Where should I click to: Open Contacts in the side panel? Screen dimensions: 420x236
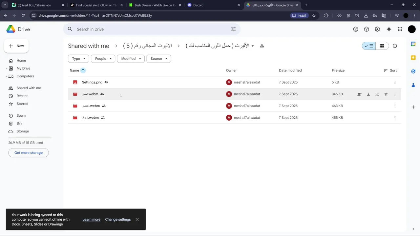[413, 85]
